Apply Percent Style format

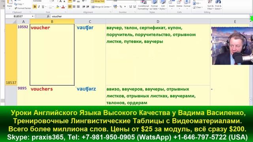[x=121, y=7]
